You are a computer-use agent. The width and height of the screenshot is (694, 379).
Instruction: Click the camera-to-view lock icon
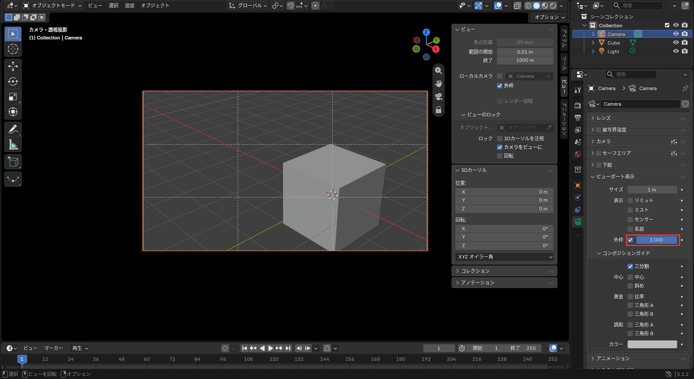pos(439,110)
